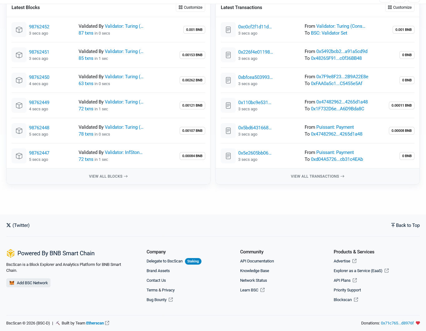Image resolution: width=426 pixels, height=331 pixels.
Task: Open donation address 0x71c765...d8976f
Action: pos(397,323)
